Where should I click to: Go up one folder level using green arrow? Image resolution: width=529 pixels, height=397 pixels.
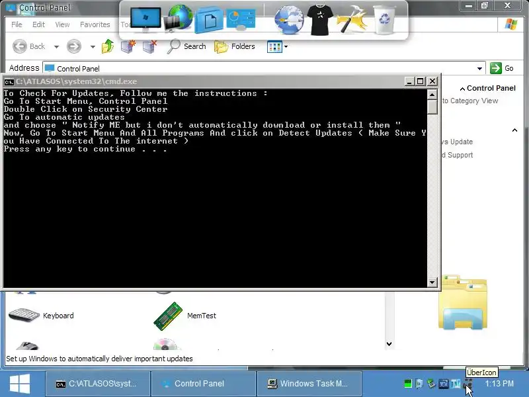tap(108, 46)
